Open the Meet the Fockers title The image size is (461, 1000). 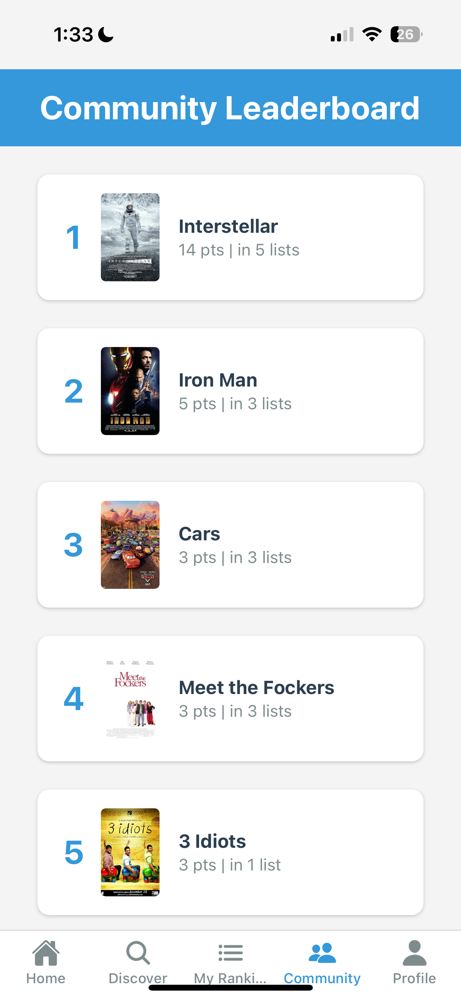pyautogui.click(x=257, y=688)
